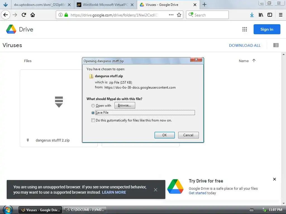Click the Get started link

tap(197, 193)
